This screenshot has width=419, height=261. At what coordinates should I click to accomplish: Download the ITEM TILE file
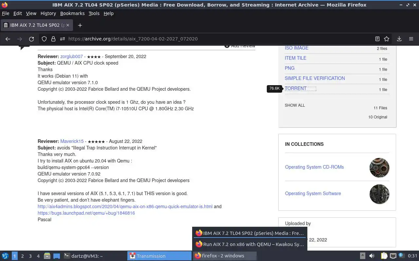tap(296, 58)
